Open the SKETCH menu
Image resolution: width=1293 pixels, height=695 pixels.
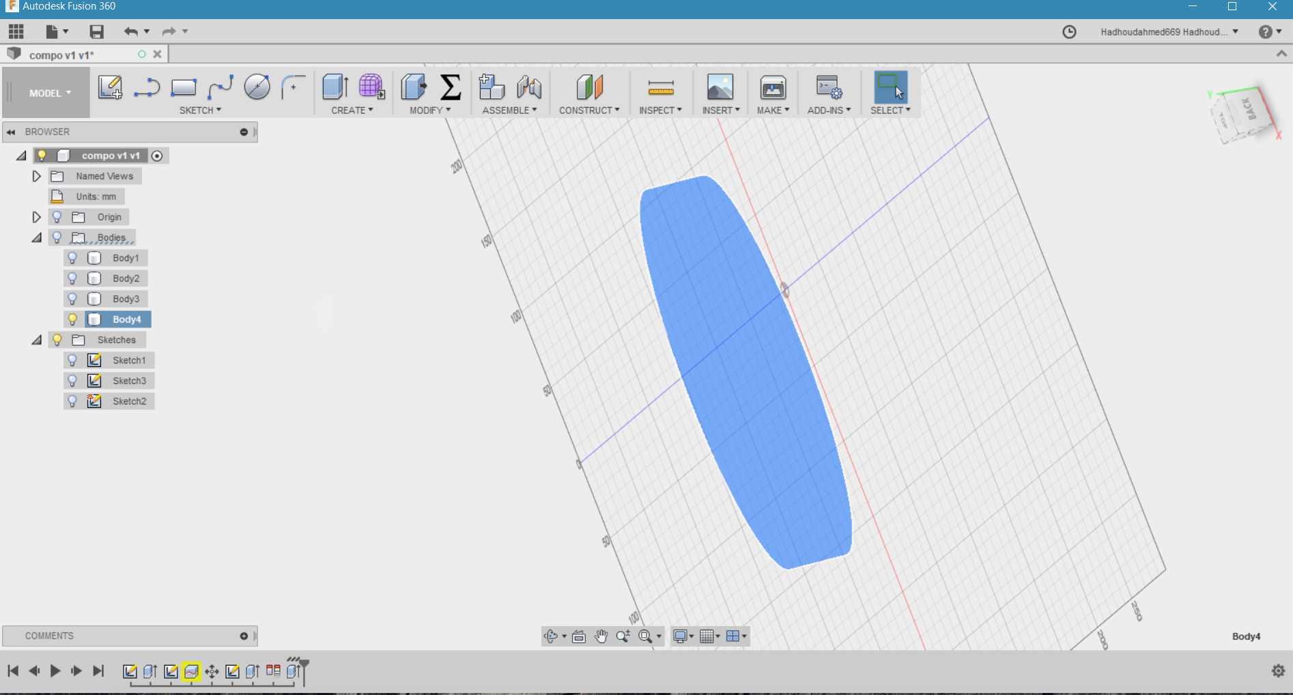[x=200, y=110]
